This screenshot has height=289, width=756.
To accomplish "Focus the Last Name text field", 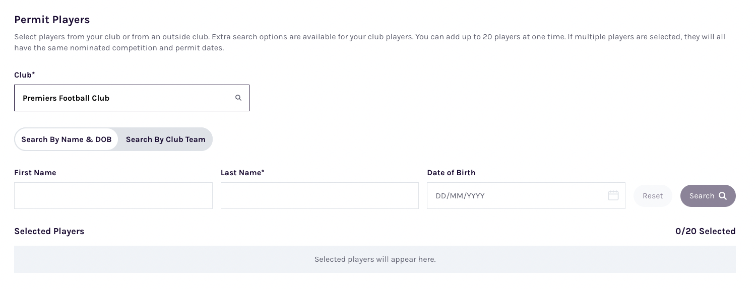I will pos(320,196).
